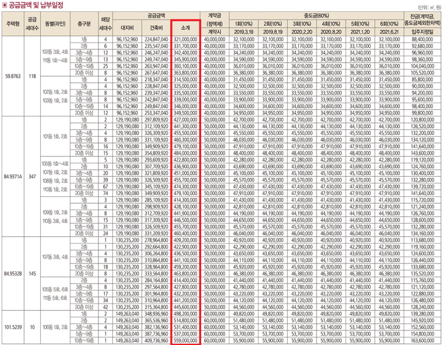The image size is (443, 345).
Task: Click the '계약시' header cell
Action: [x=214, y=32]
